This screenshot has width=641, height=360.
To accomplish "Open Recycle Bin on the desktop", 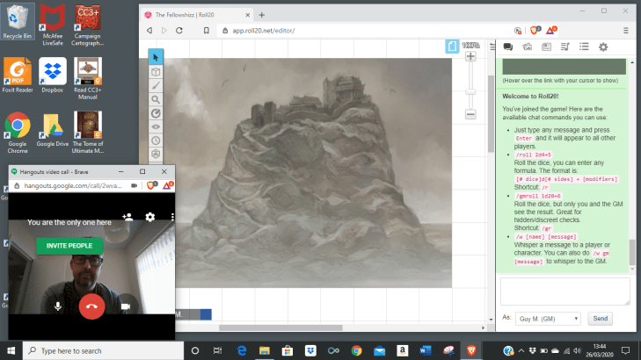I will tap(18, 21).
